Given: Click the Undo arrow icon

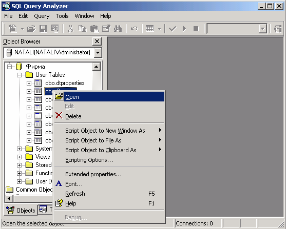Looking at the screenshot, I should tap(134, 29).
